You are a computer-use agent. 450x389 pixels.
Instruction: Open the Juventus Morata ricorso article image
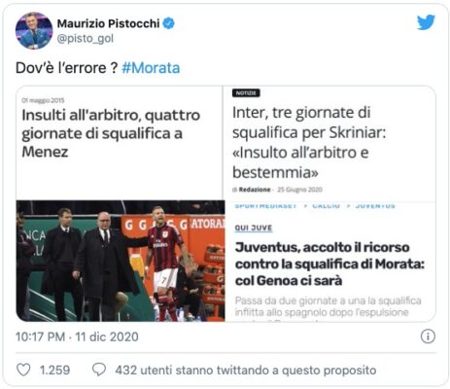pyautogui.click(x=330, y=262)
